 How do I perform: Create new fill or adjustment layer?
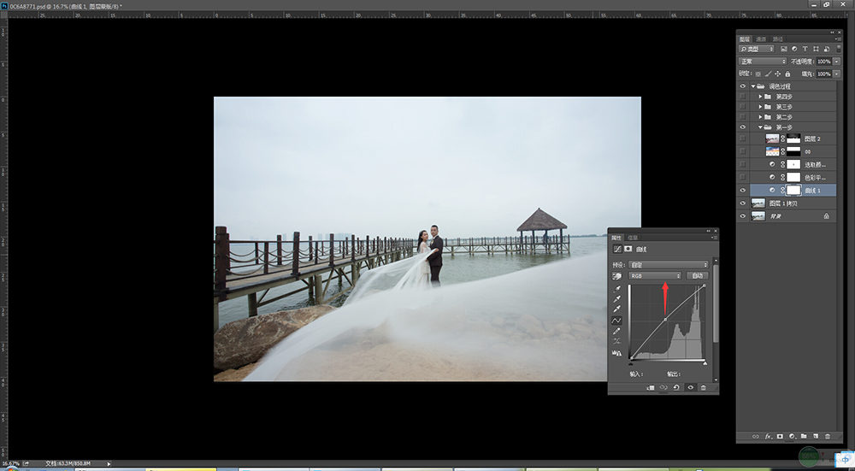tap(792, 436)
